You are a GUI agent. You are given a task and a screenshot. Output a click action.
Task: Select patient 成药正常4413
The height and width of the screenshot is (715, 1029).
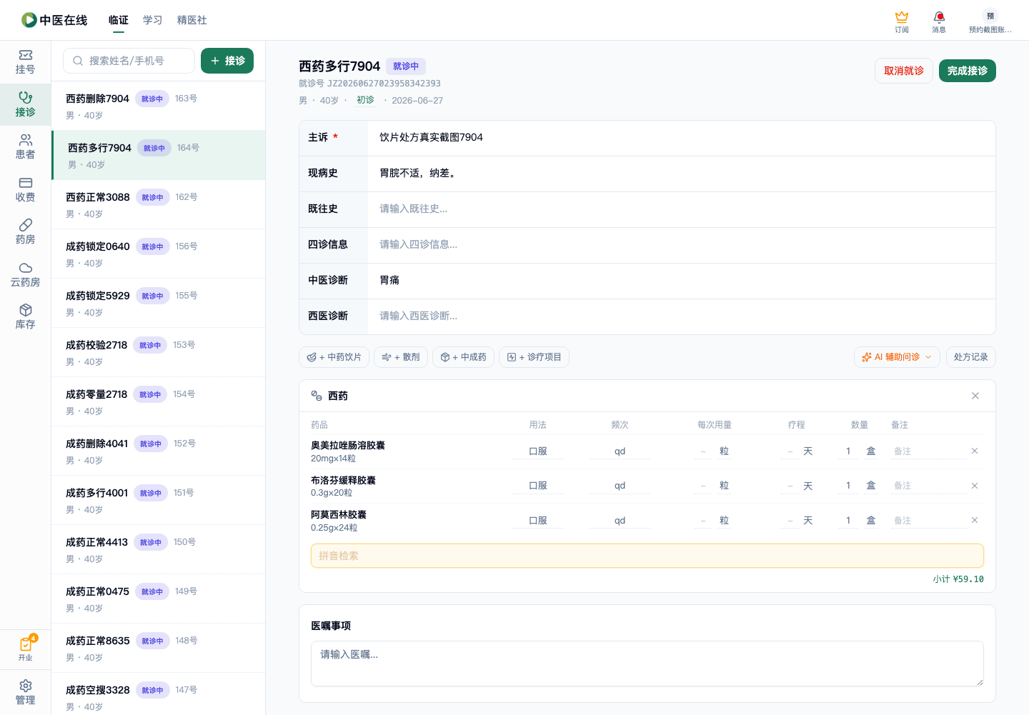pos(158,549)
